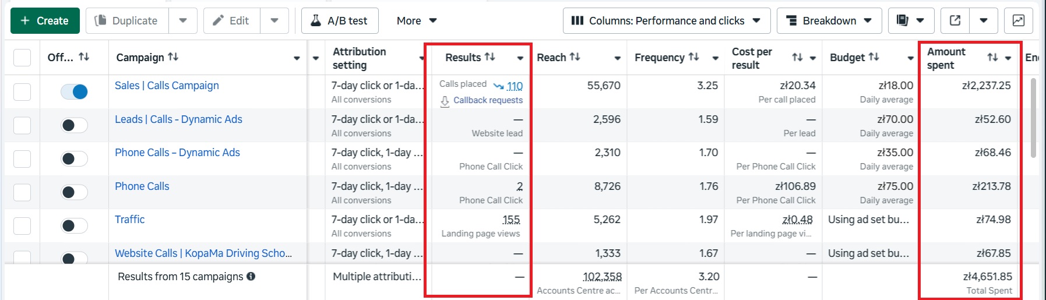Viewport: 1046px width, 300px height.
Task: Open the More menu
Action: coord(416,21)
